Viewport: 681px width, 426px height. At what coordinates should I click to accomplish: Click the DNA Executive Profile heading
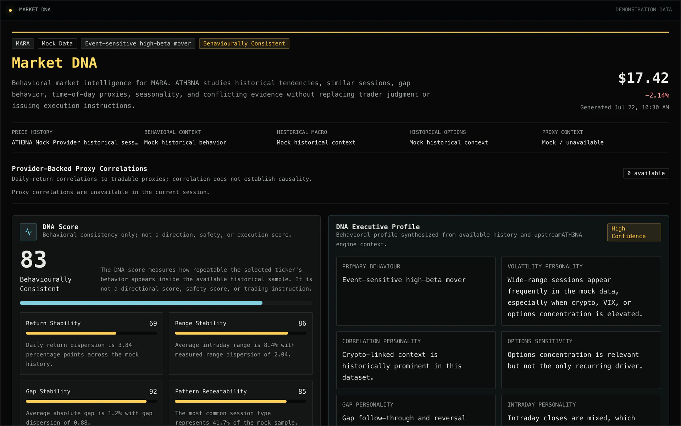tap(378, 227)
